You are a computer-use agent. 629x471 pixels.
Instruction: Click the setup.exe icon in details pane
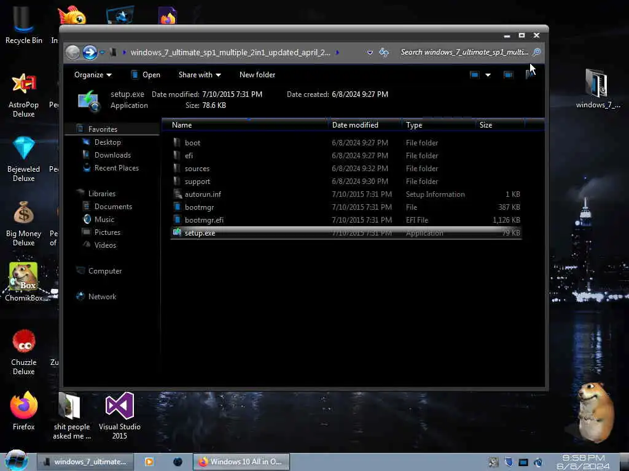(88, 100)
